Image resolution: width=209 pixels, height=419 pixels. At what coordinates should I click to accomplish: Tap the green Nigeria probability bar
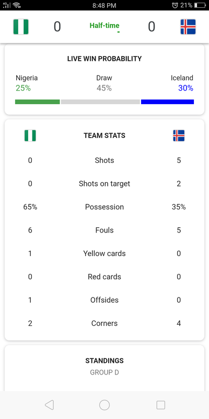tap(37, 102)
